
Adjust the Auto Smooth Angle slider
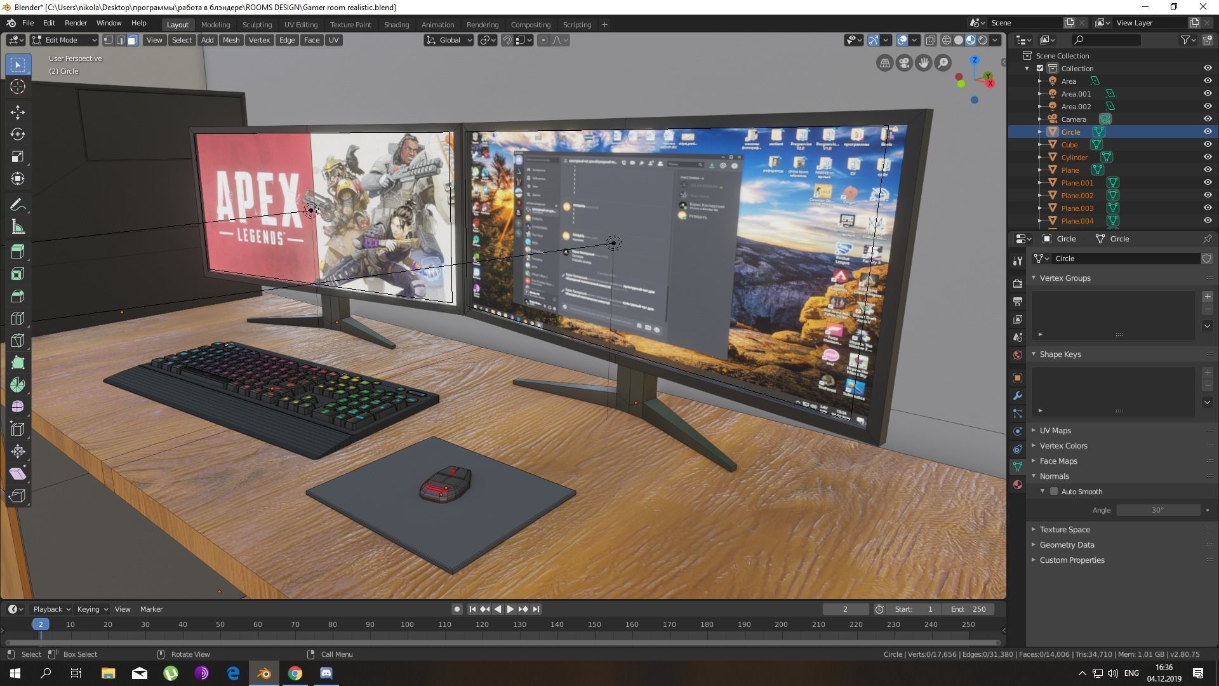1158,510
